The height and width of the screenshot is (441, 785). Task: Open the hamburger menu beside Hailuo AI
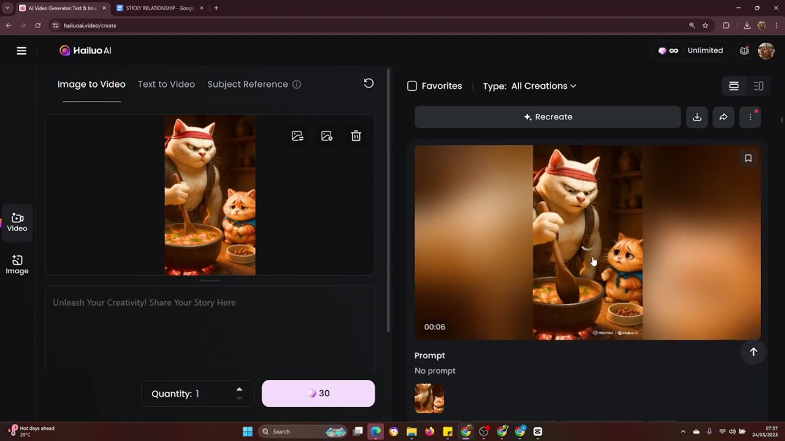(21, 51)
